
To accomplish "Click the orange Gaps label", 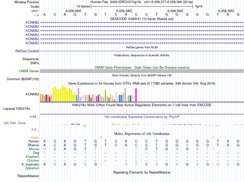I will click(x=35, y=137).
